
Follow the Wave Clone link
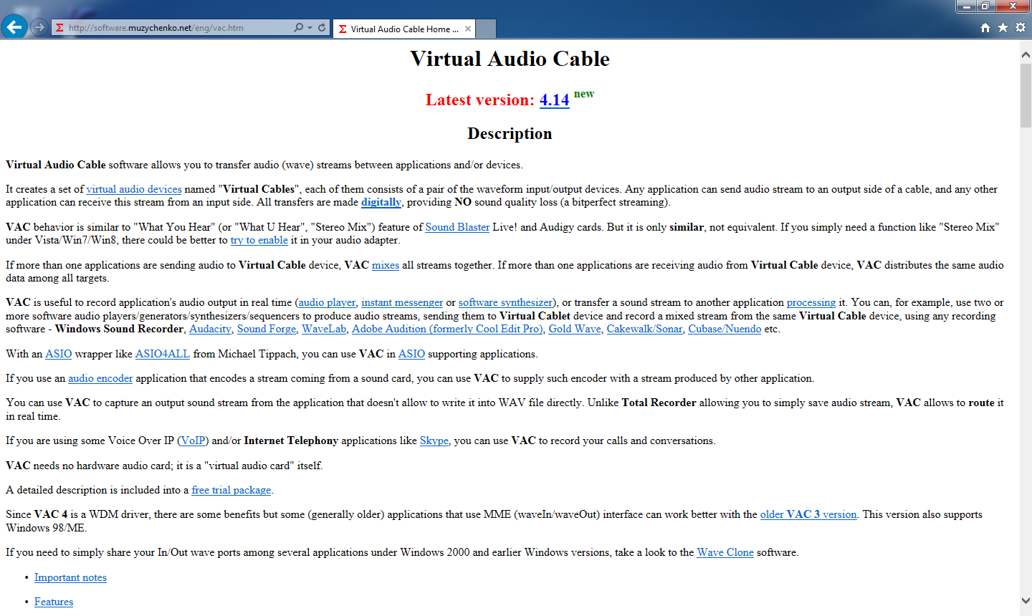pos(725,552)
